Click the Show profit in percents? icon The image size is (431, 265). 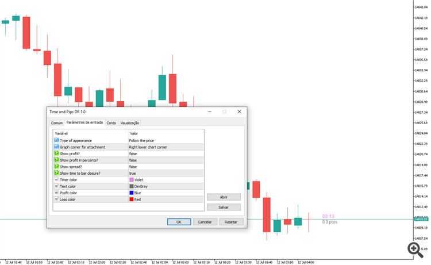pyautogui.click(x=56, y=160)
